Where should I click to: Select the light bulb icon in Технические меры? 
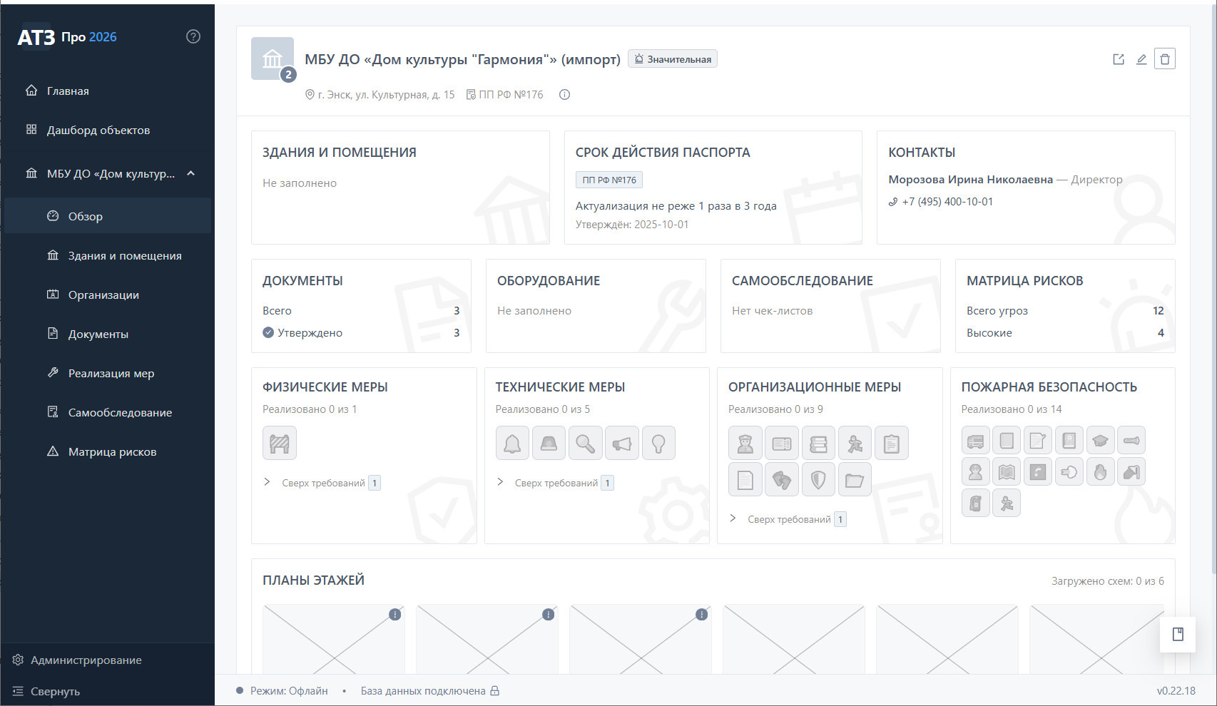(658, 444)
